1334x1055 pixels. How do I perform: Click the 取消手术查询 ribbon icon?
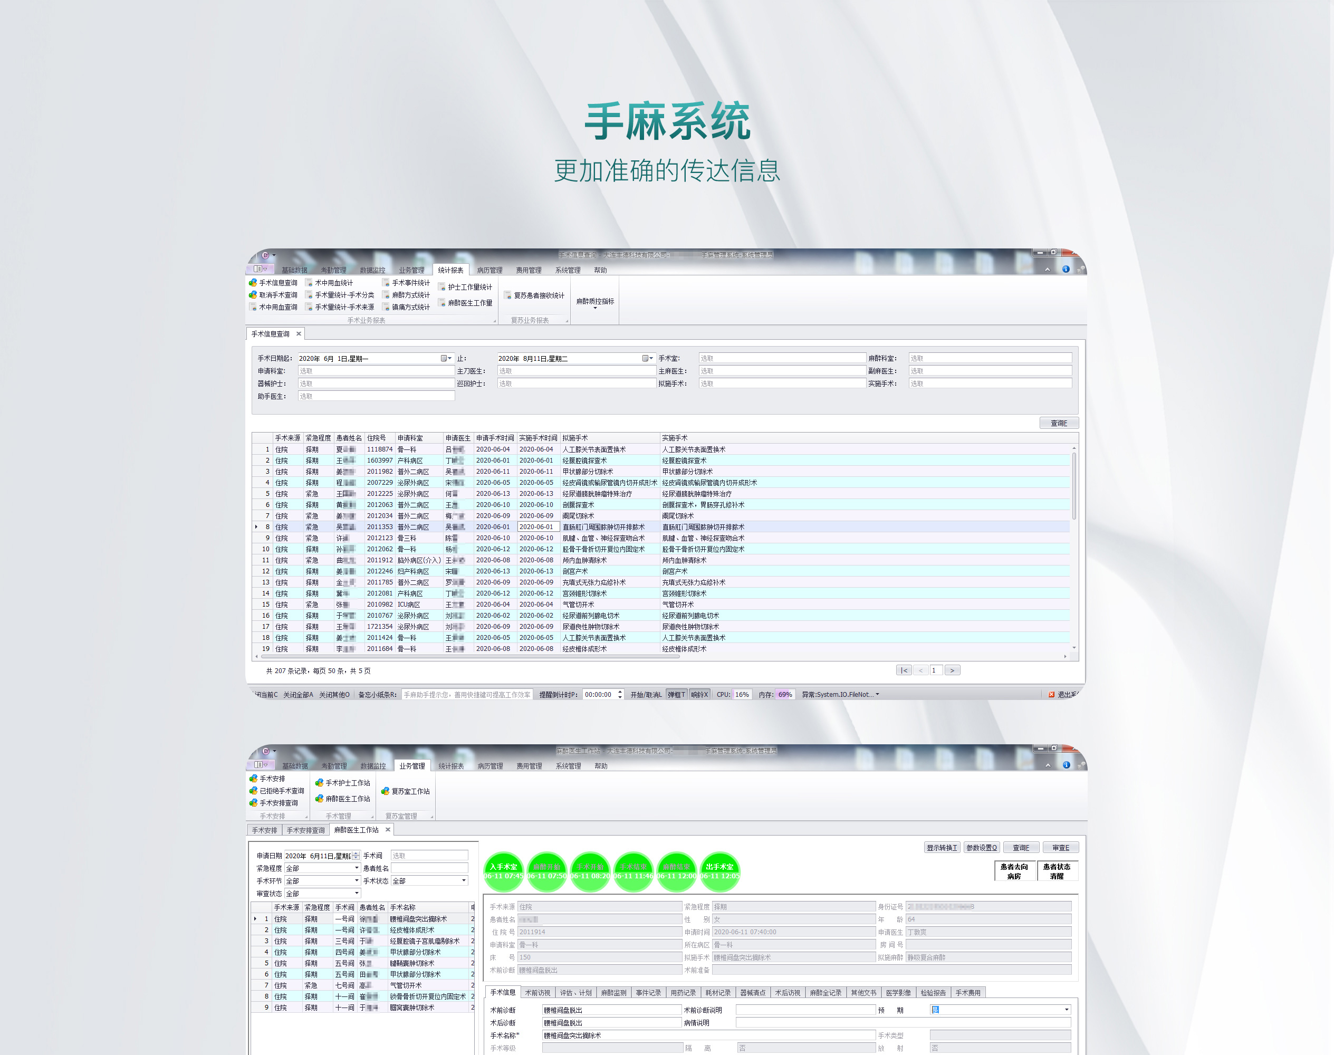coord(253,295)
